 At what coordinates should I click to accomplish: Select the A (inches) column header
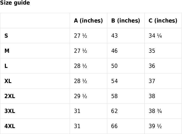(88, 20)
